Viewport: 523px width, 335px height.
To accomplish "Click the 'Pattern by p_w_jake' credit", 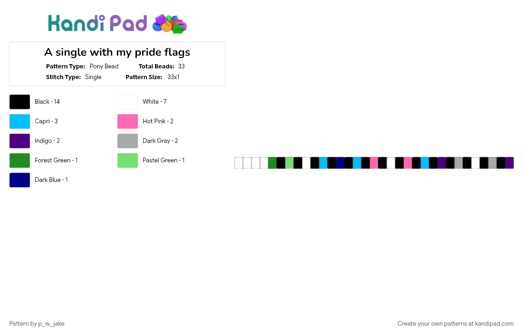I will 37,324.
